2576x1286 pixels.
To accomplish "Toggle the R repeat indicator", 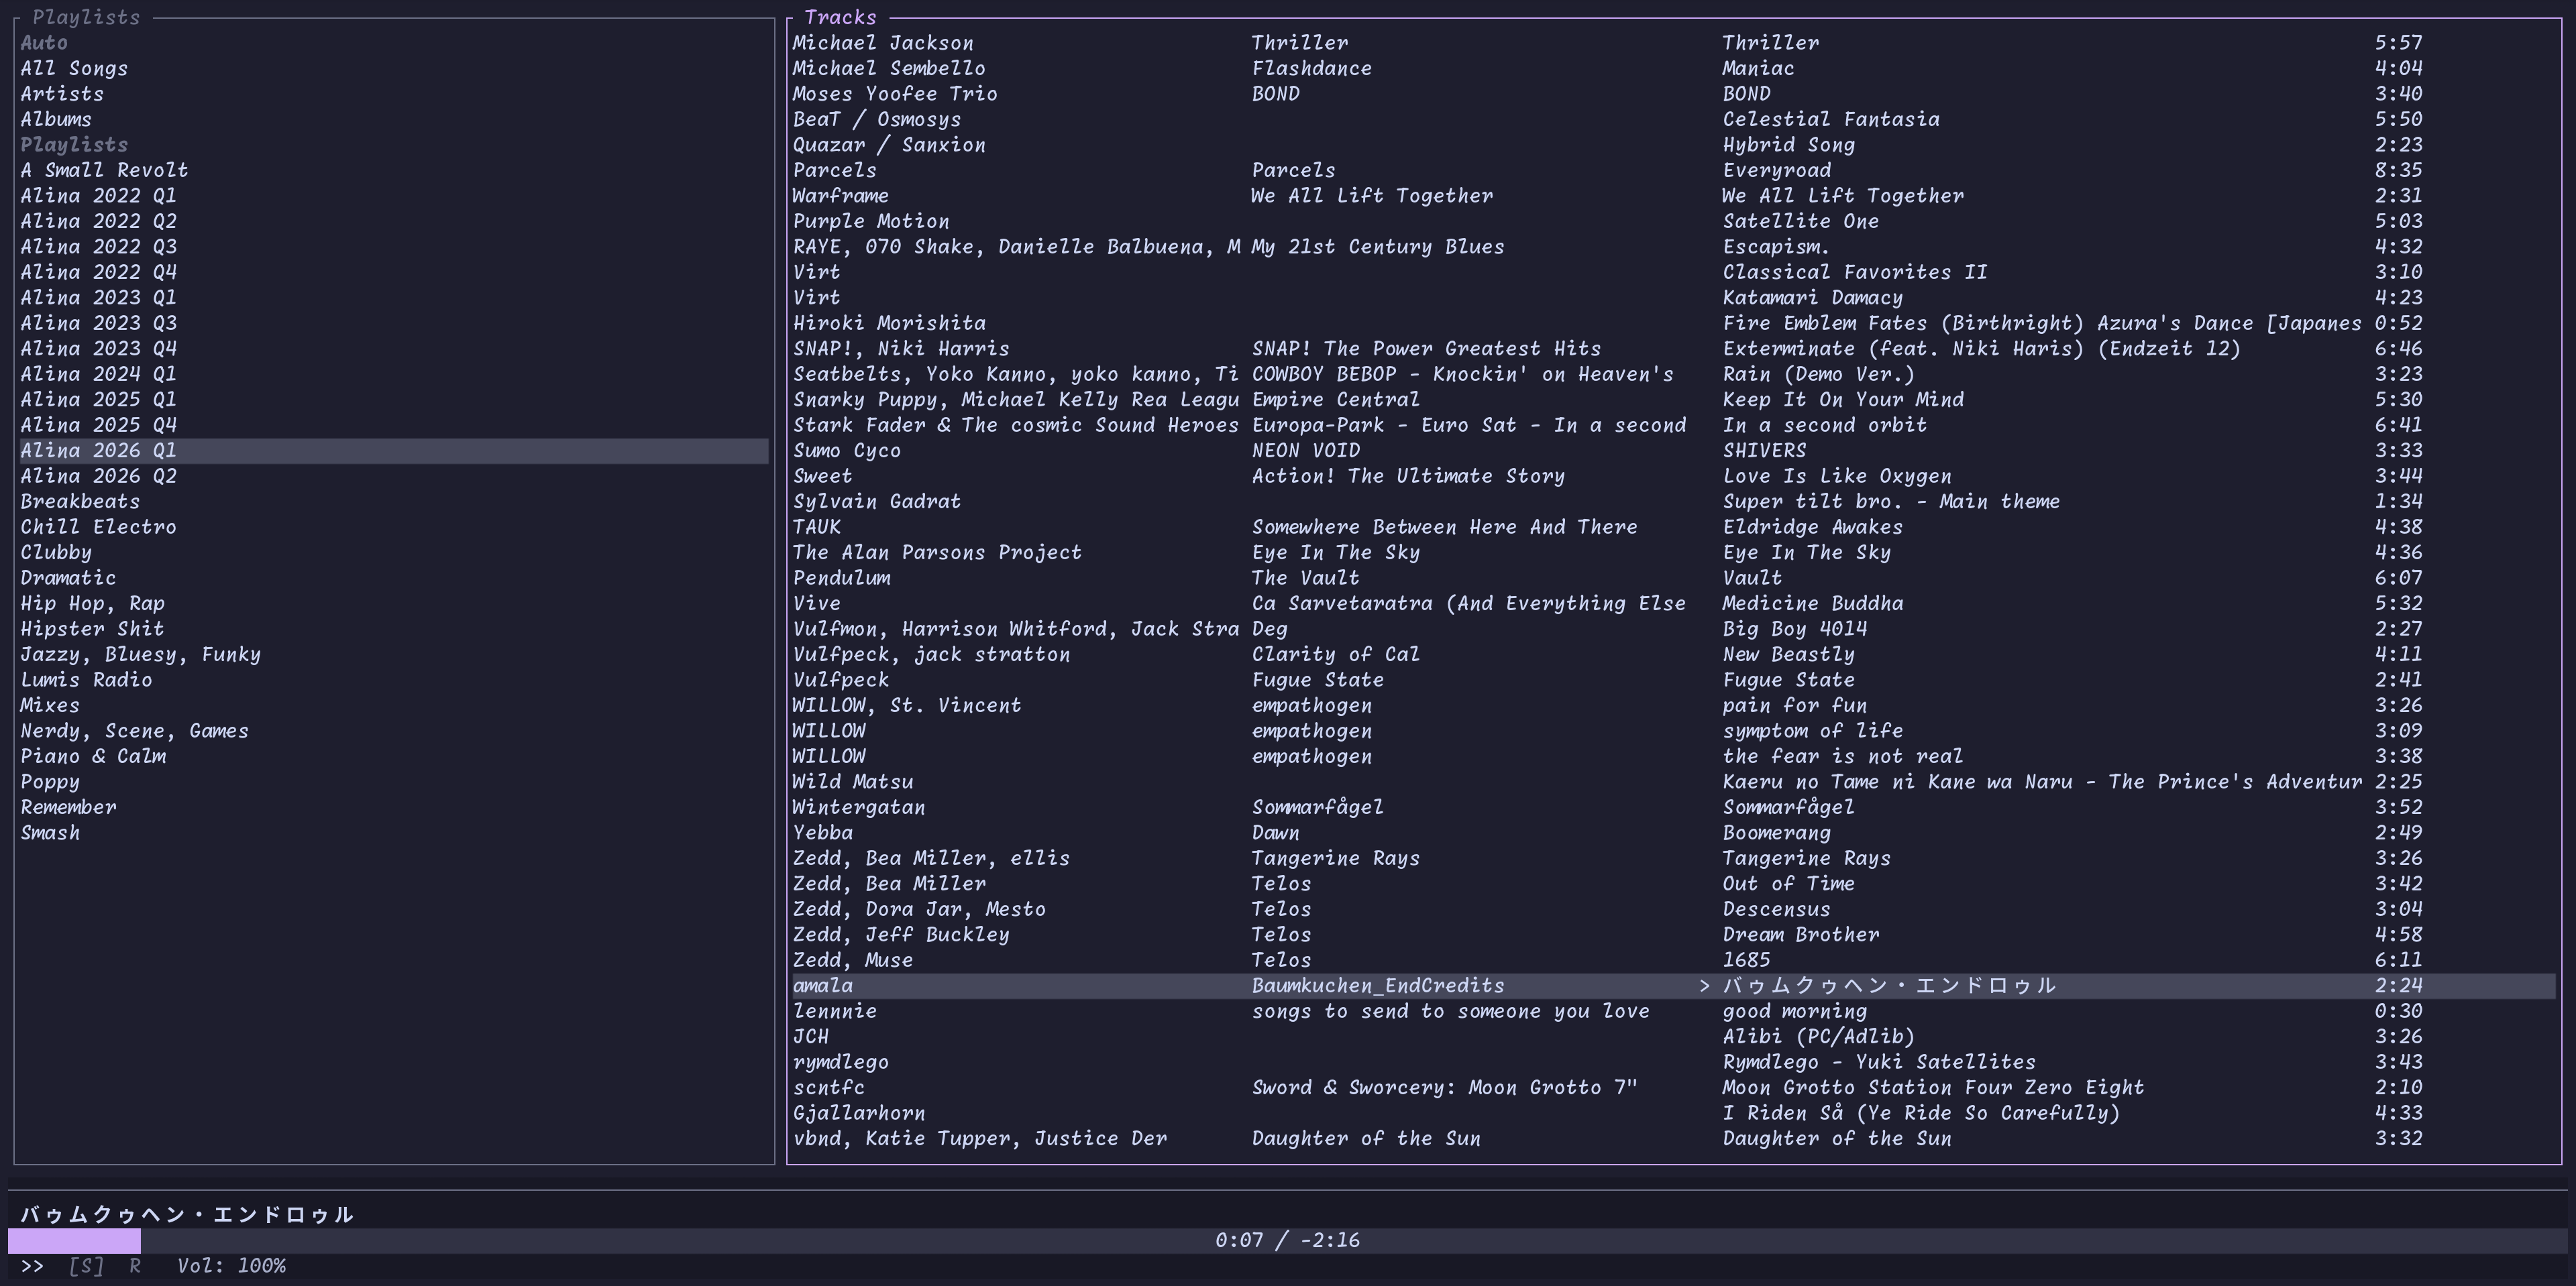I will tap(135, 1266).
